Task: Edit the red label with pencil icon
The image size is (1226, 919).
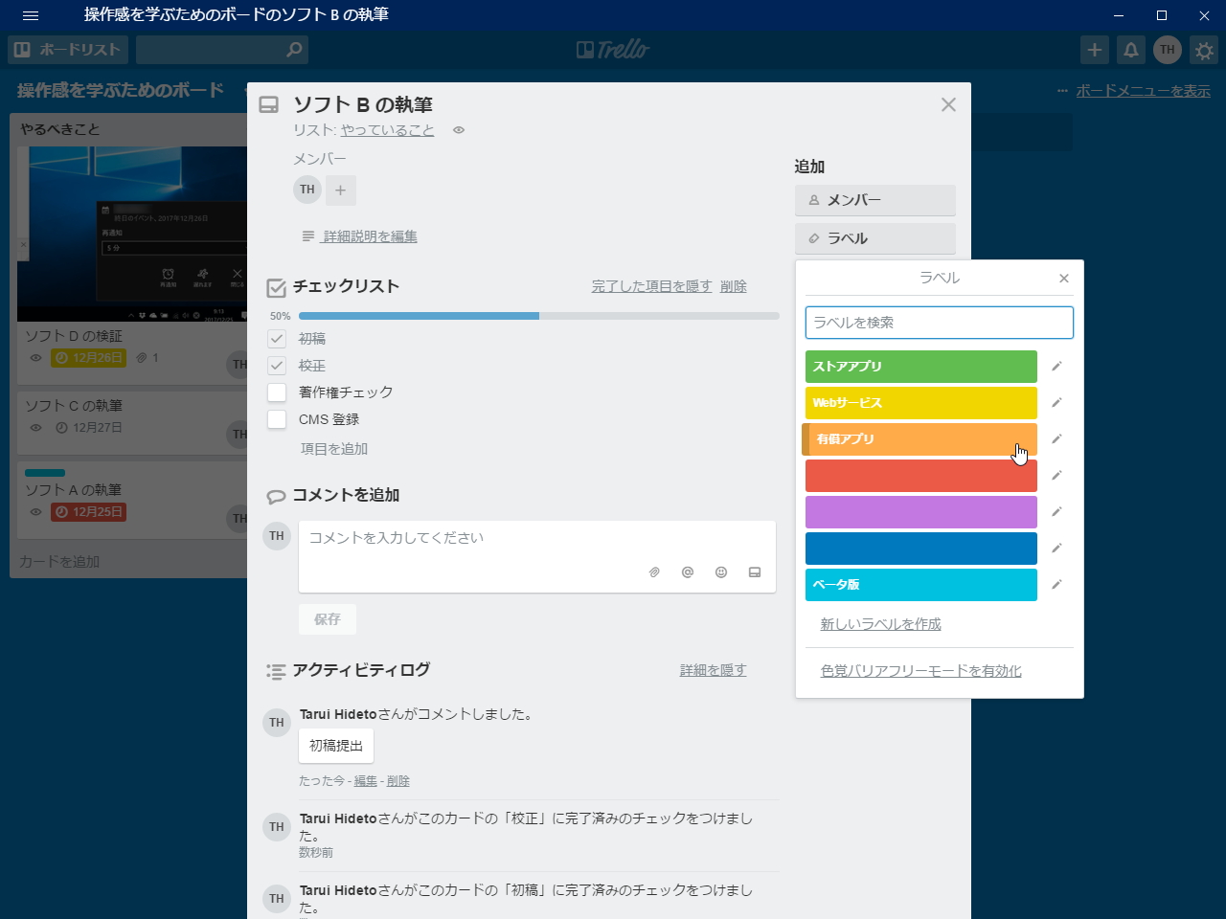Action: click(1056, 476)
